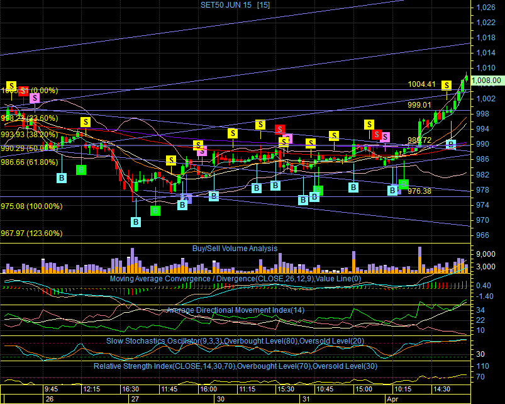Click the cyan B marker above the 15:00 time label

[x=353, y=187]
